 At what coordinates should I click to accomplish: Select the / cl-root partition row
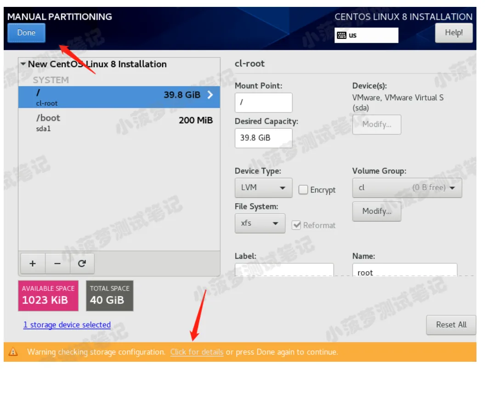[x=119, y=97]
